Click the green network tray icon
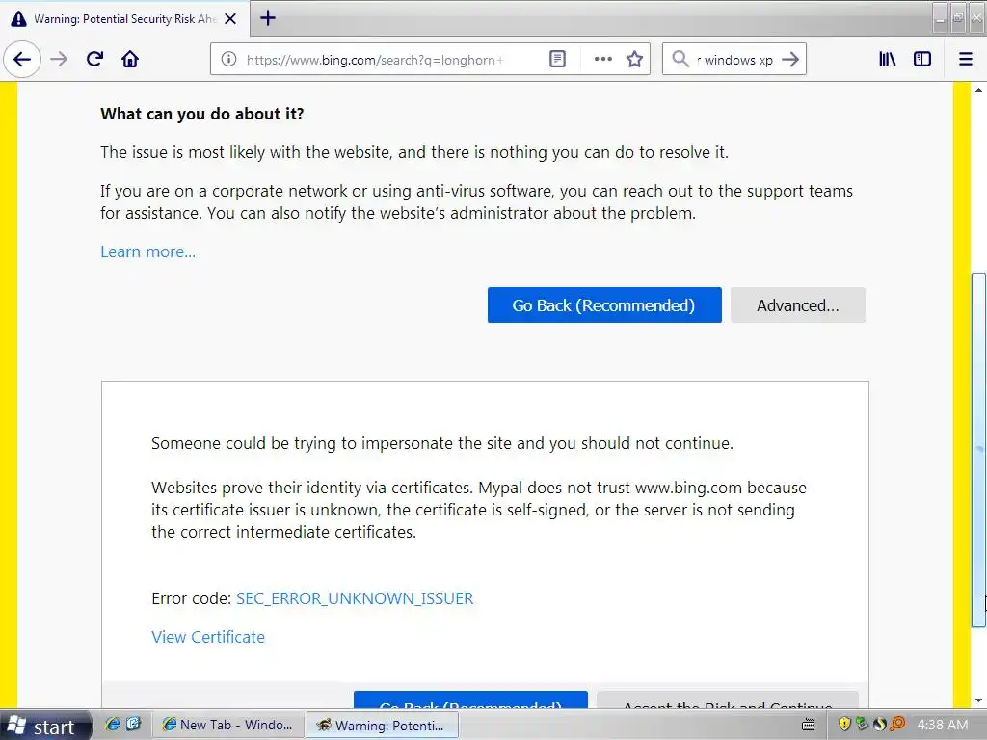 862,725
